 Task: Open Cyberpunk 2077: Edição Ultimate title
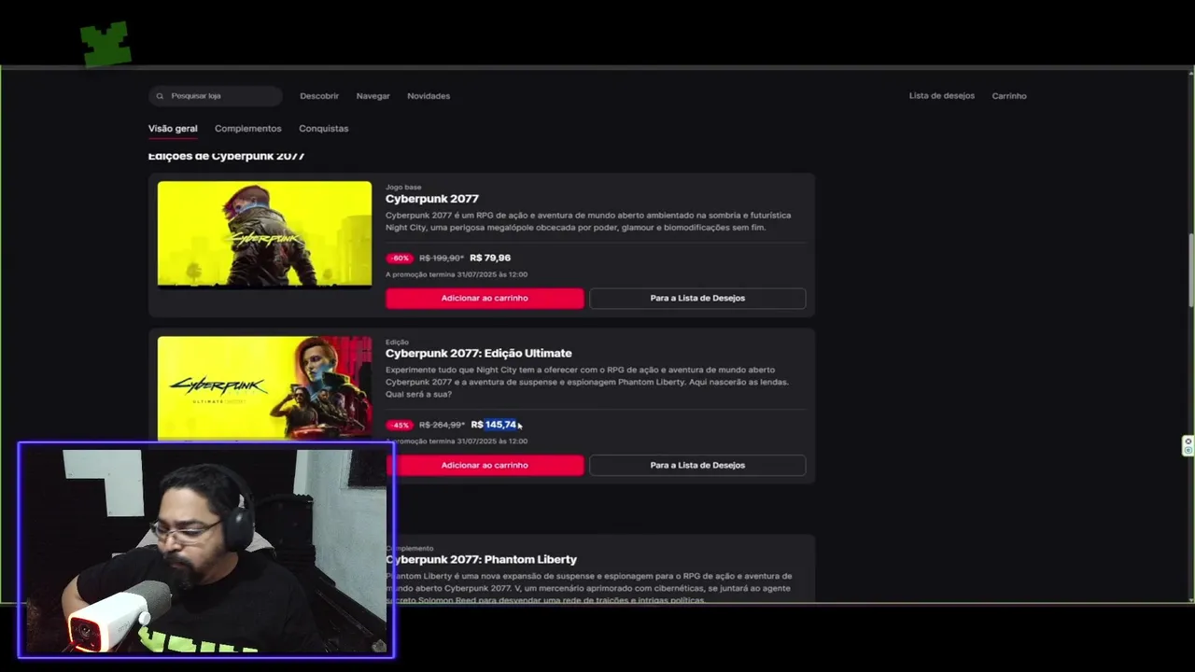pos(479,353)
